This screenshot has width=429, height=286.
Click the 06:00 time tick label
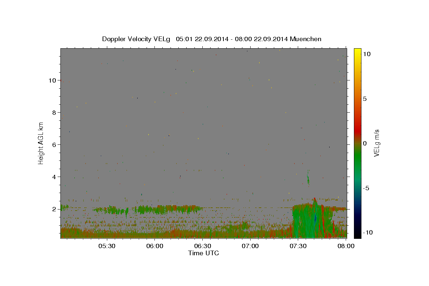click(x=155, y=246)
